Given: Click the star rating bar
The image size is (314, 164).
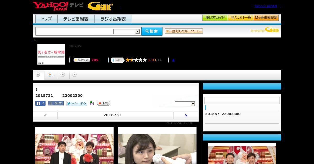Looking at the screenshot, I should 136,60.
